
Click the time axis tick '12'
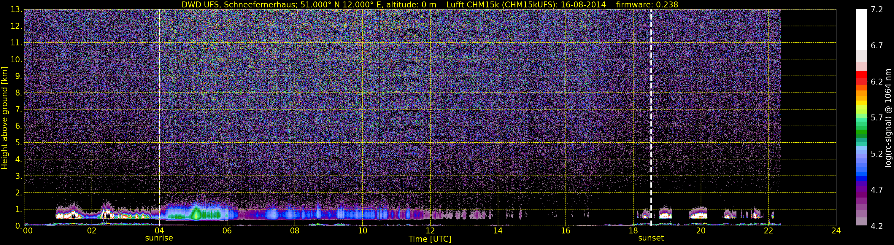(x=430, y=231)
